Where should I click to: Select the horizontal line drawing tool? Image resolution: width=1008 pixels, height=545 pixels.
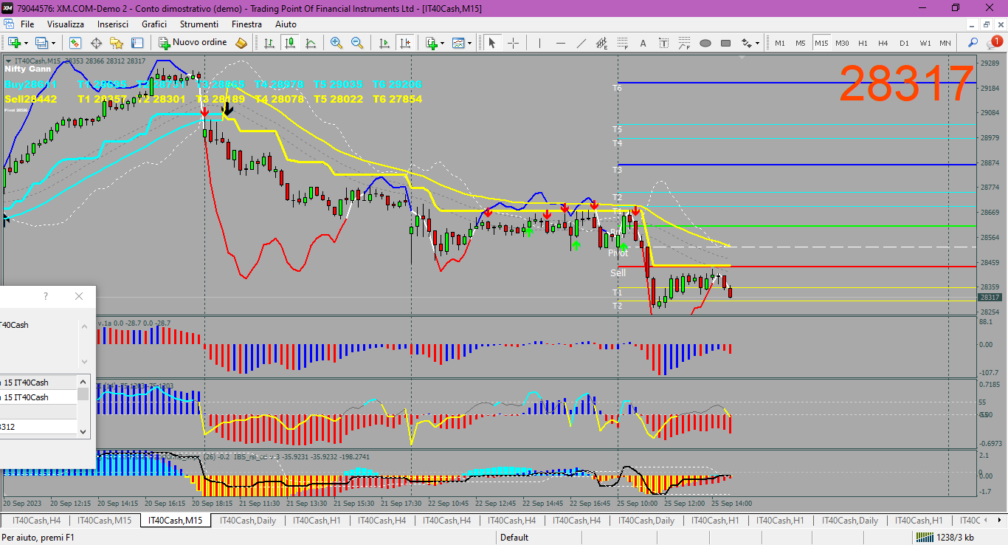(561, 43)
